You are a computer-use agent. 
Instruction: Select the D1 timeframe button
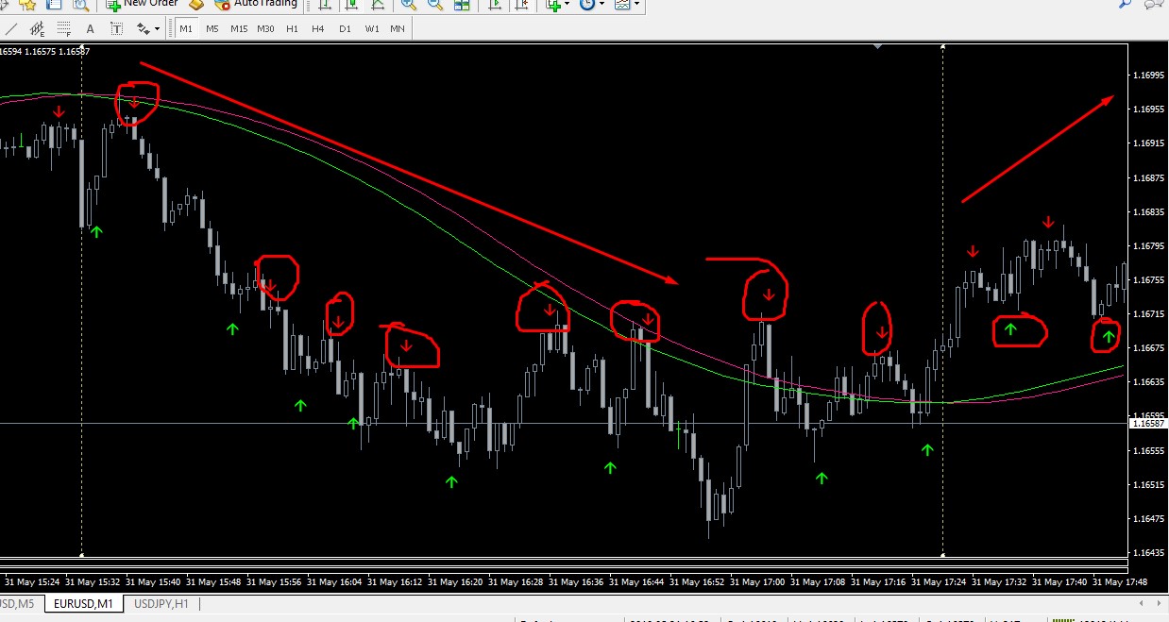[345, 29]
